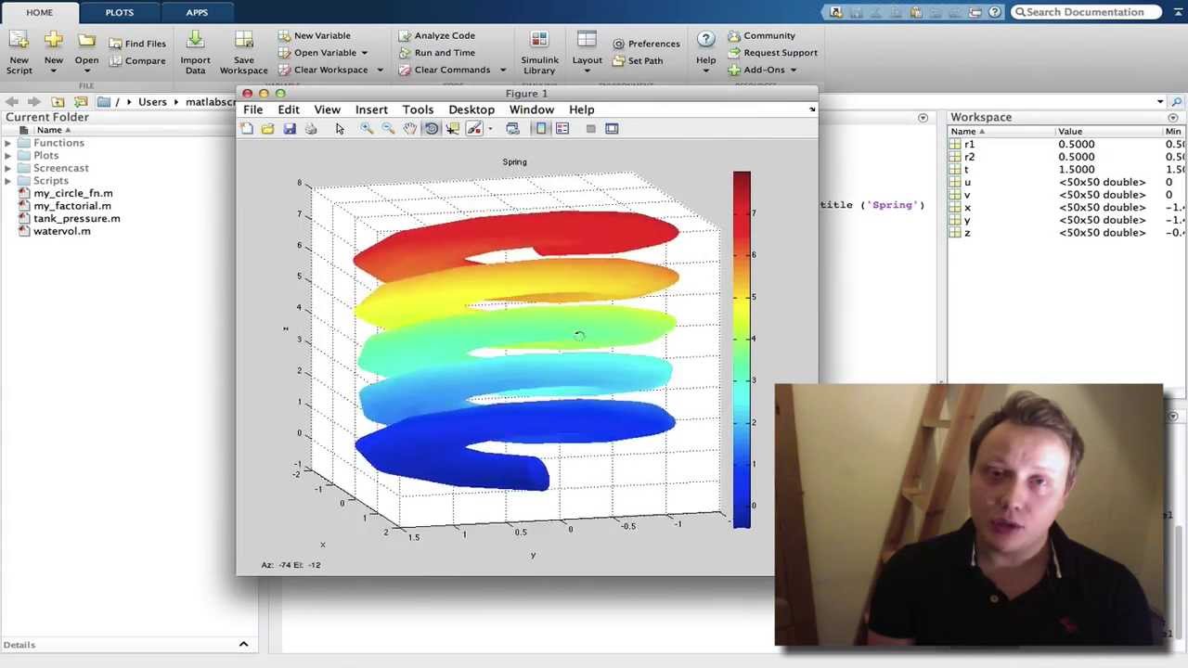Screen dimensions: 1188x668
Task: Click the New Figure icon in Figure 1 toolbar
Action: click(x=247, y=128)
